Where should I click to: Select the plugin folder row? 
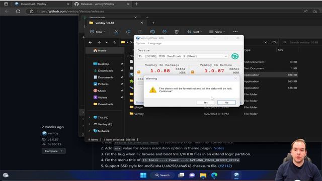(139, 107)
